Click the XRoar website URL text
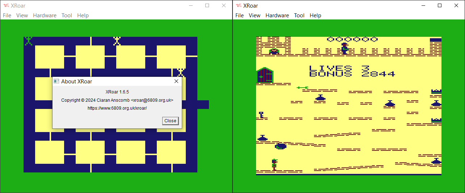Screen dimensions: 465x193 [x=117, y=108]
